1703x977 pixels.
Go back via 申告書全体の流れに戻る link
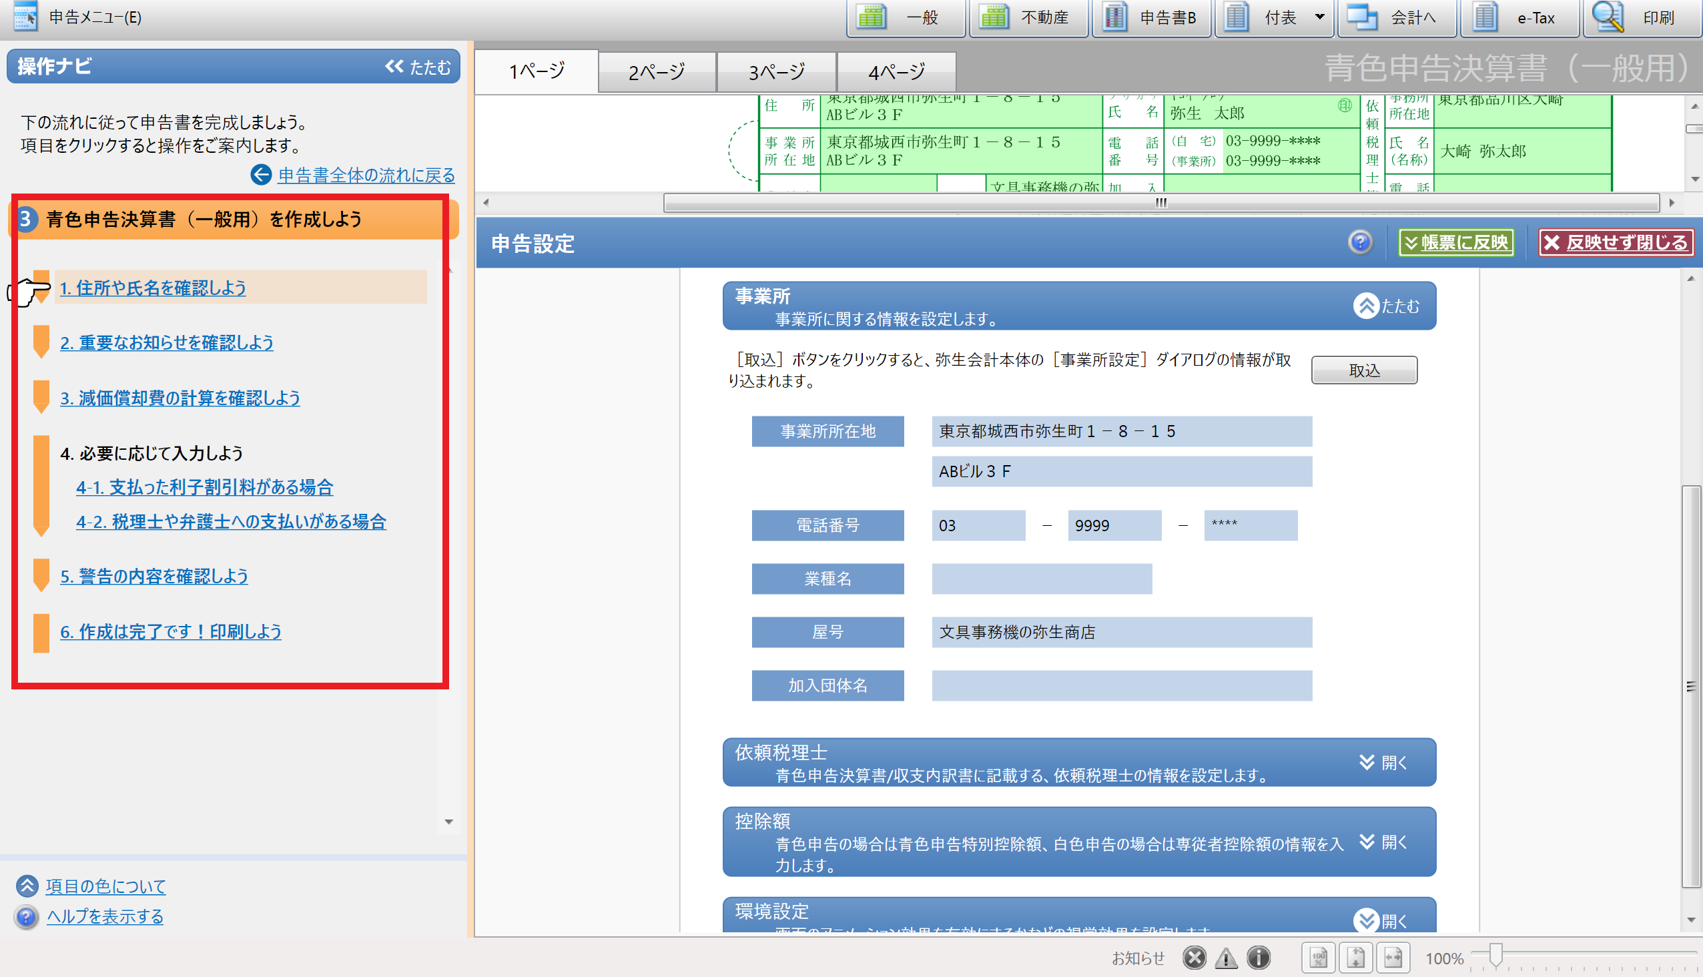tap(366, 175)
